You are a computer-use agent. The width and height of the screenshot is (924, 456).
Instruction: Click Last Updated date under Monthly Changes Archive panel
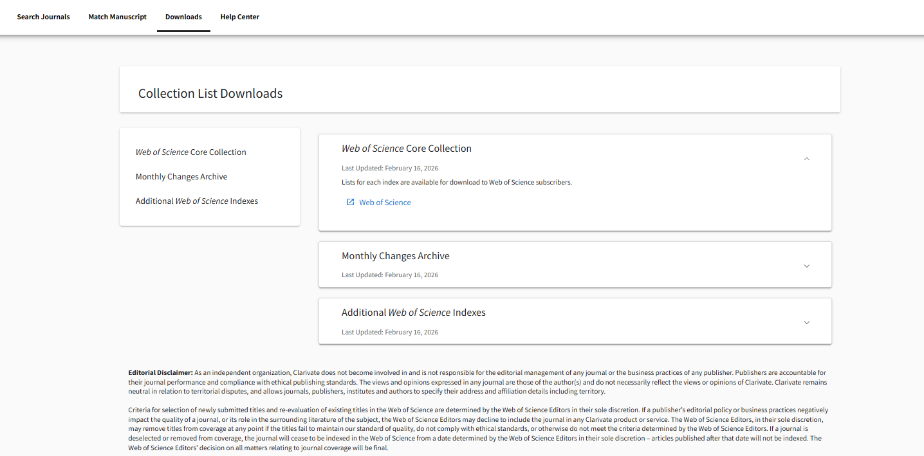pyautogui.click(x=390, y=275)
